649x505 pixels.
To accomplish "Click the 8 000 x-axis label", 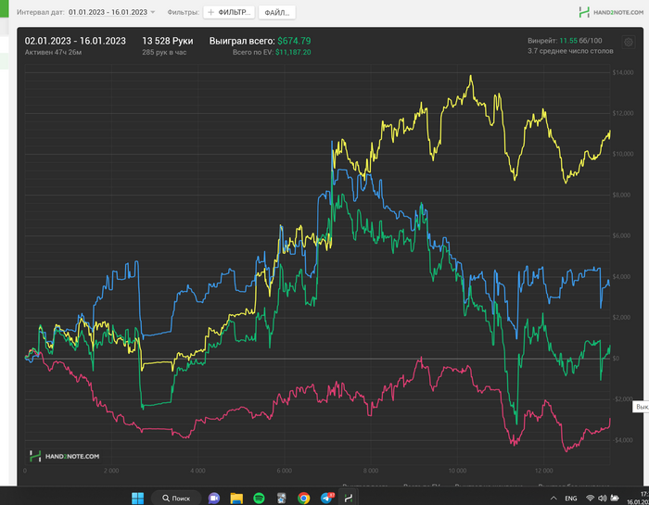I will click(x=371, y=471).
